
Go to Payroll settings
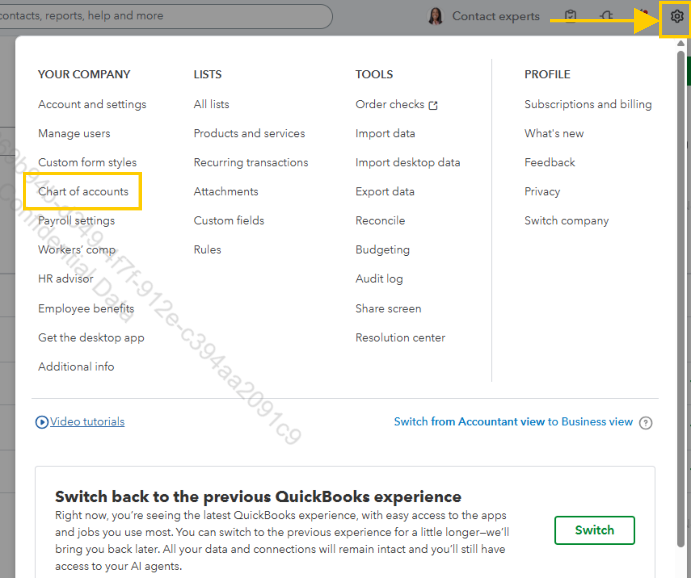(76, 220)
